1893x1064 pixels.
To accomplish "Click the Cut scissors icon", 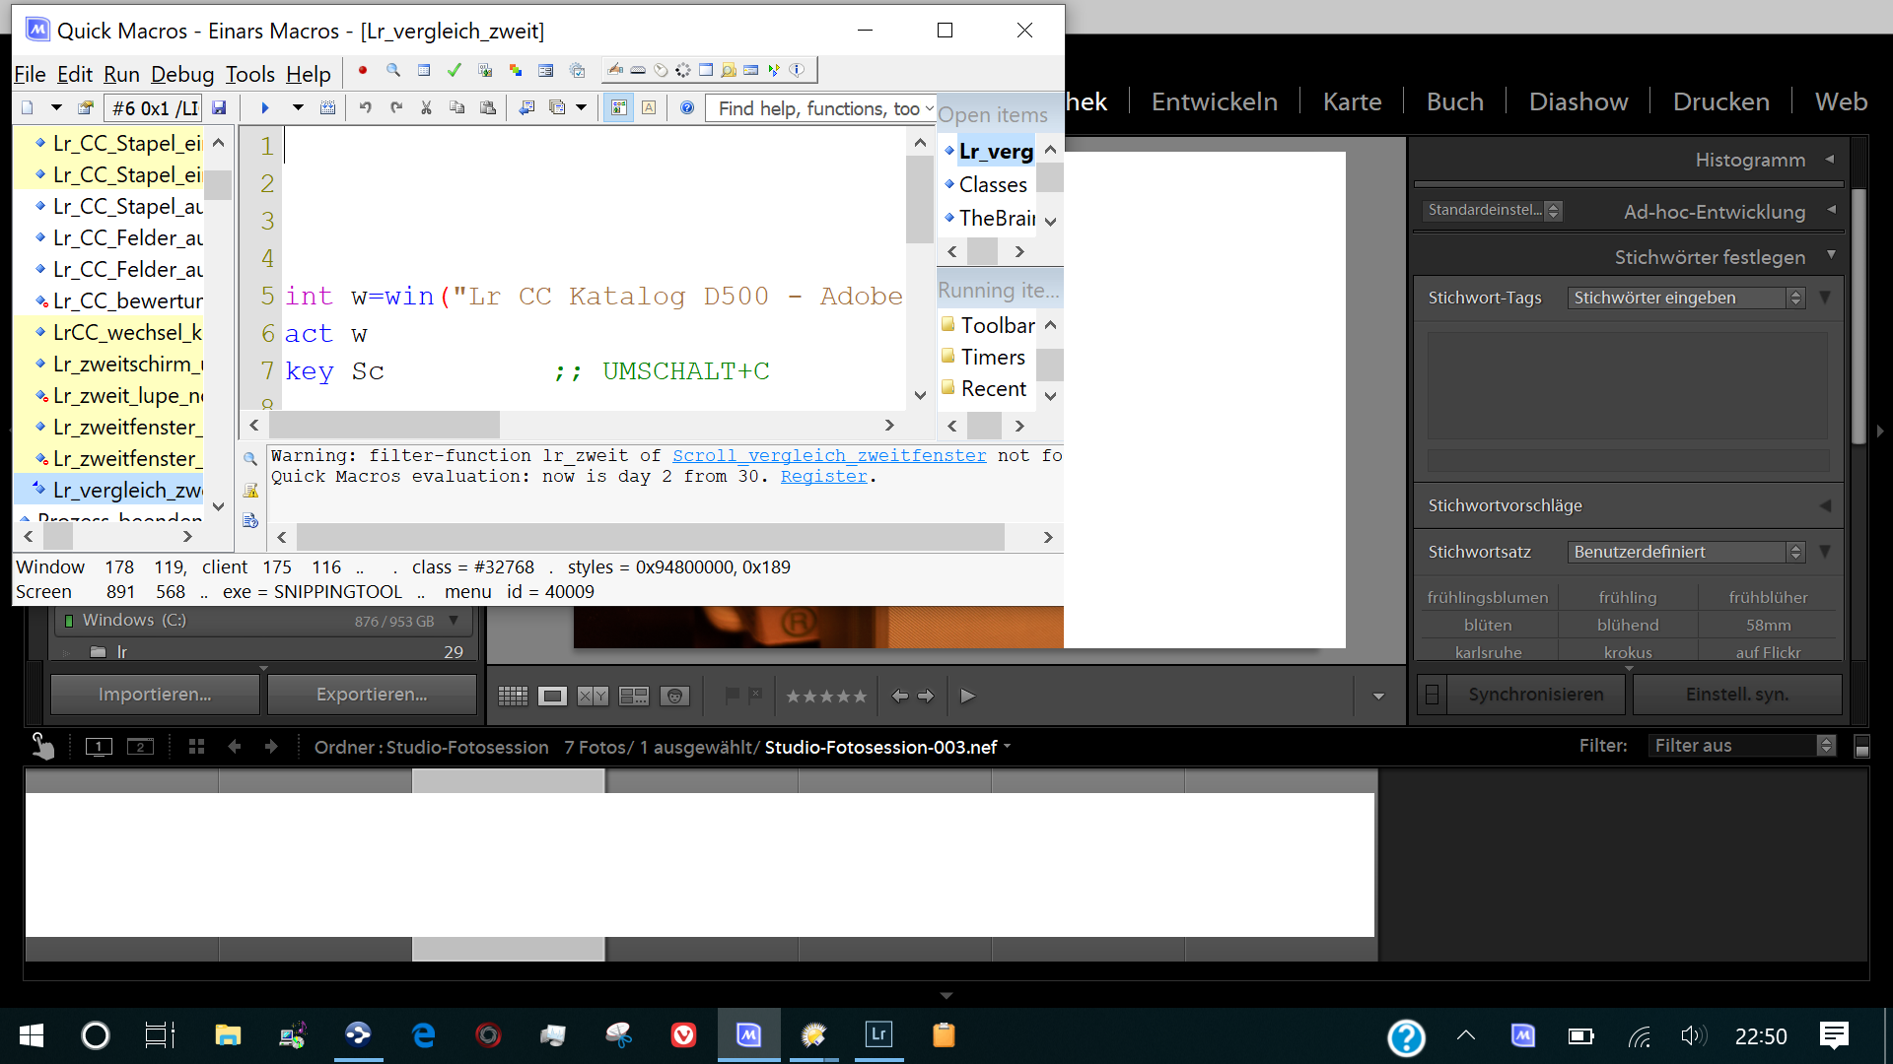I will [426, 107].
